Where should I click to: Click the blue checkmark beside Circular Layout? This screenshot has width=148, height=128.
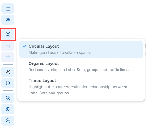pos(25,46)
